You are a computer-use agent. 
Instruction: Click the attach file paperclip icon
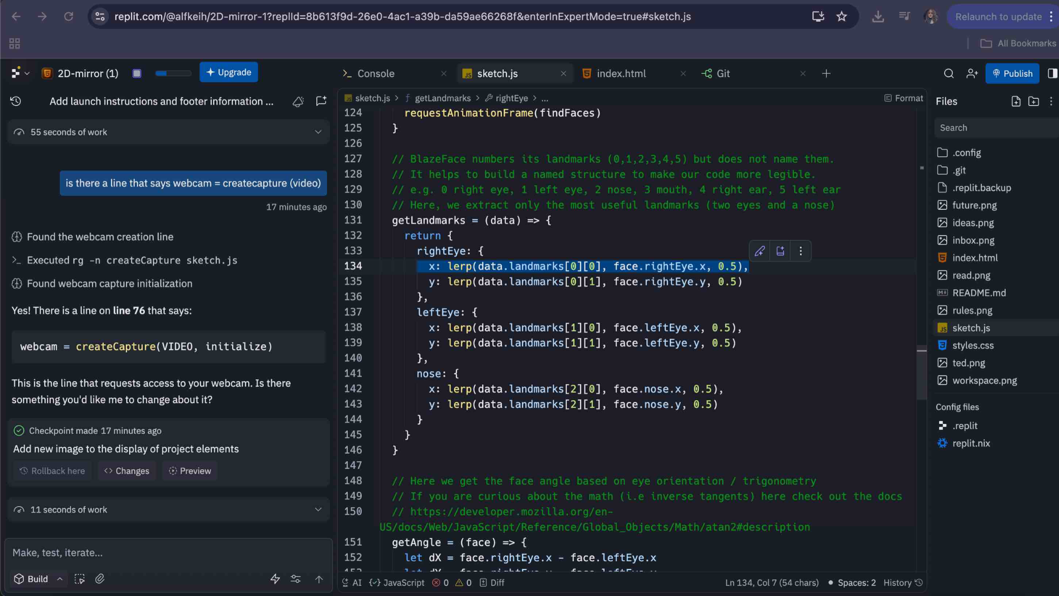pyautogui.click(x=100, y=578)
